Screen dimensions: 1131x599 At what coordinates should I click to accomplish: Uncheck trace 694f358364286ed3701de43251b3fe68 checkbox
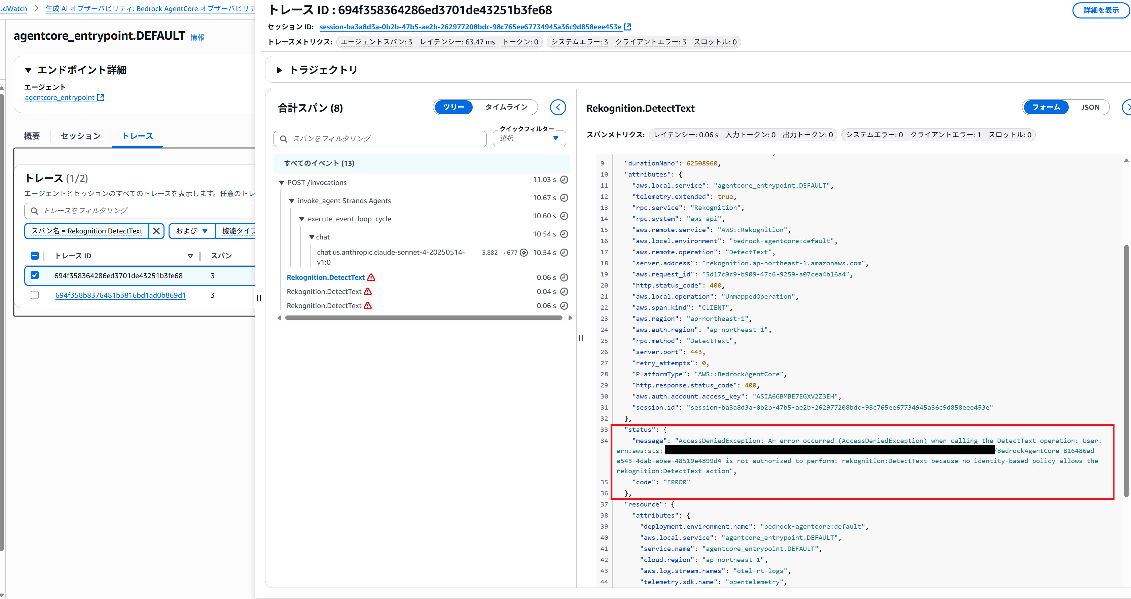(x=35, y=275)
